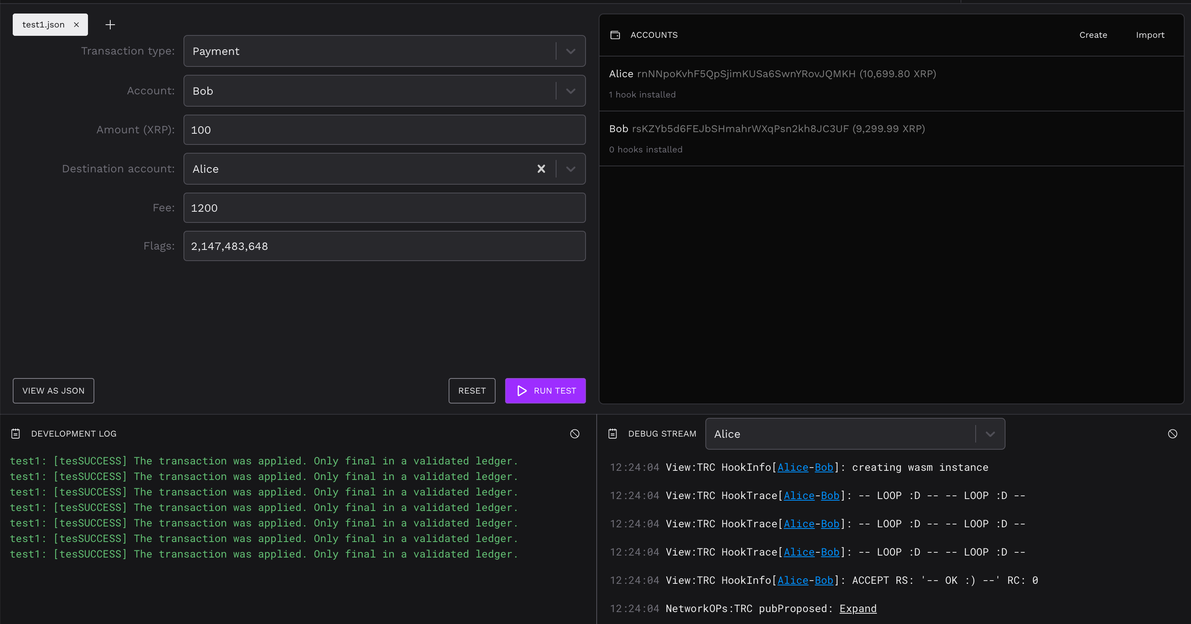Screen dimensions: 1191x624
Task: Clear the Alice destination account selection
Action: pyautogui.click(x=541, y=169)
